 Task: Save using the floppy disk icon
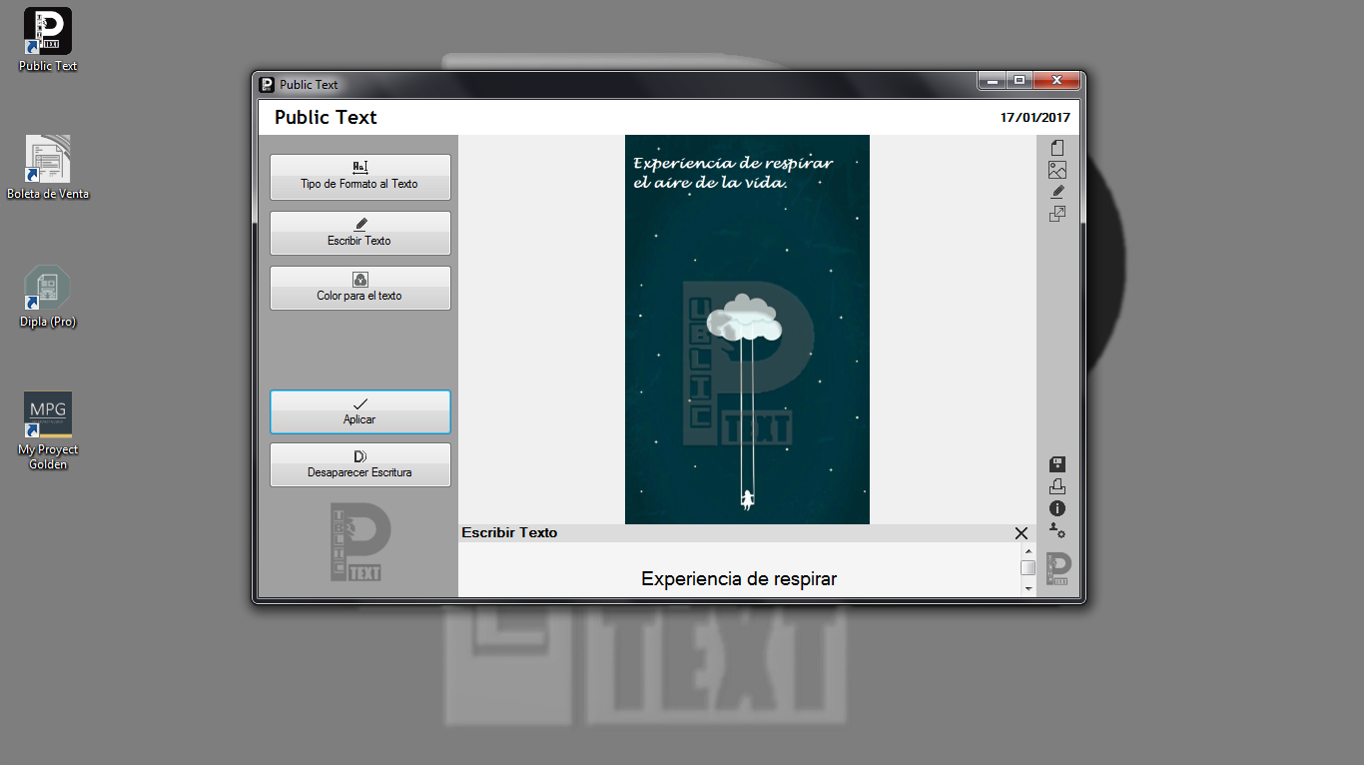tap(1056, 464)
